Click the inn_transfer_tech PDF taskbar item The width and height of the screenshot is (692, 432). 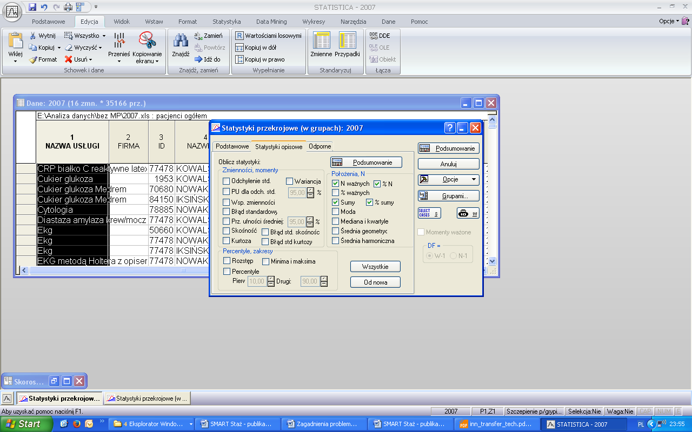tap(498, 424)
